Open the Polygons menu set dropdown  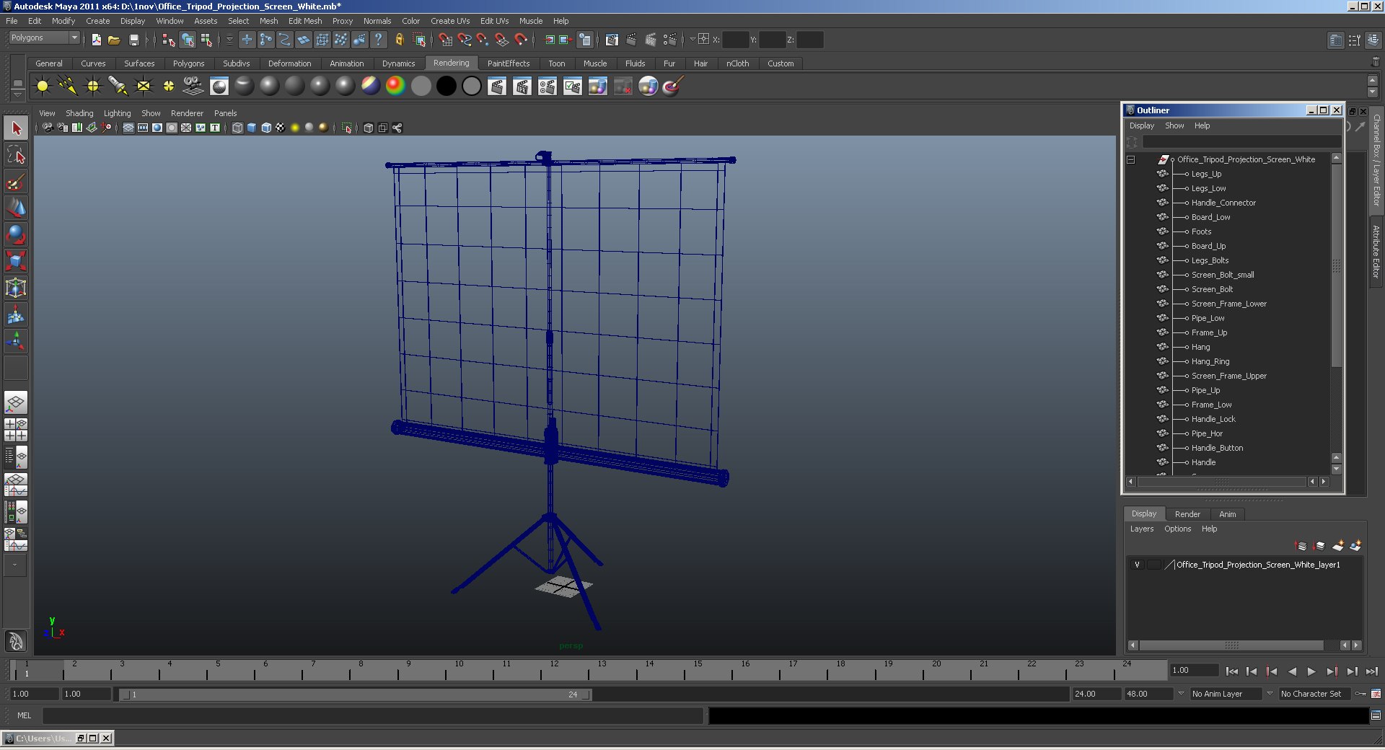click(x=44, y=38)
